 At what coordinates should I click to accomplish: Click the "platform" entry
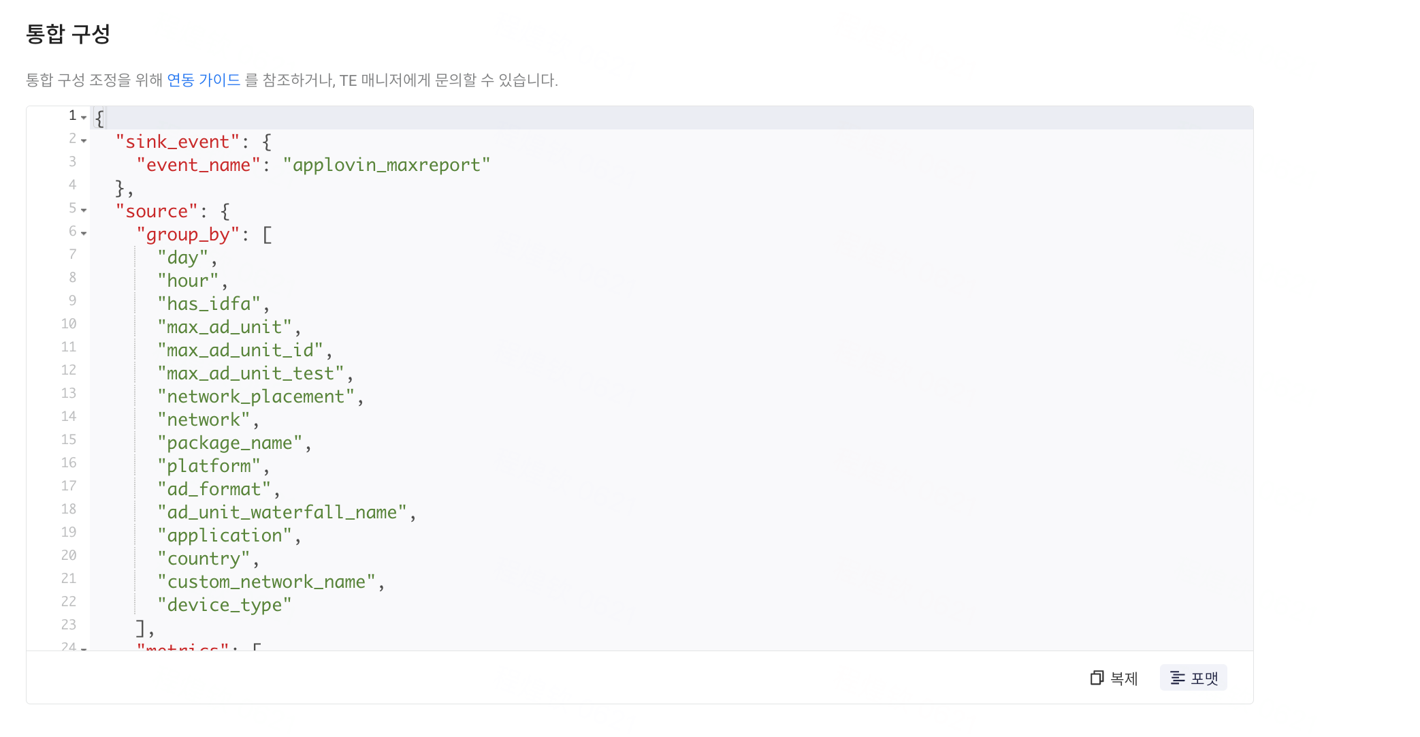click(x=209, y=466)
